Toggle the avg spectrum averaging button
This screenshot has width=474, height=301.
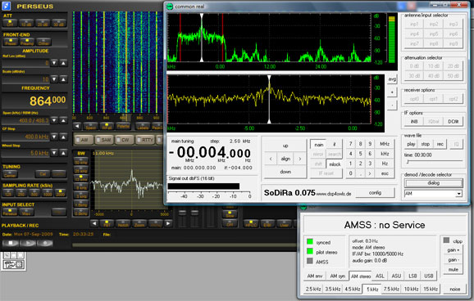[392, 79]
